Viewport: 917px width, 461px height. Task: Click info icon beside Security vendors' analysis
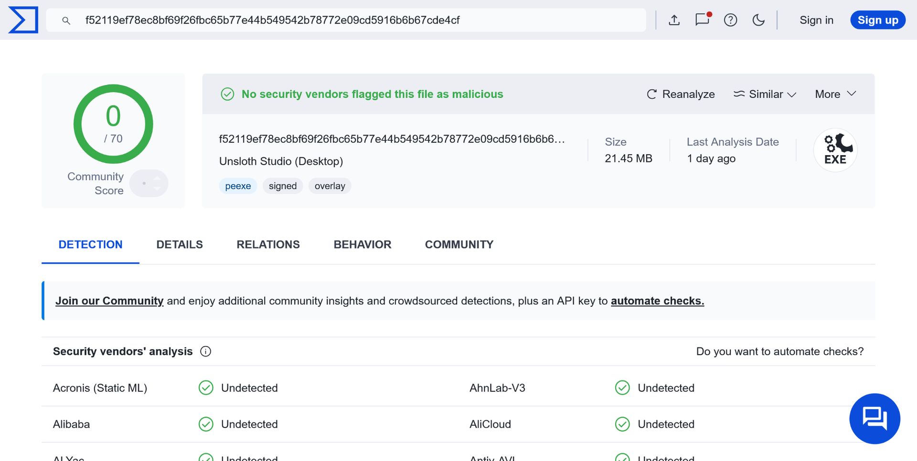[205, 352]
